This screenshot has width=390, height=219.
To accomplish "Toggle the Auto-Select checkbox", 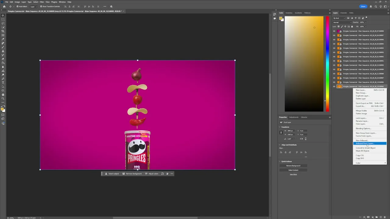I will coord(17,6).
